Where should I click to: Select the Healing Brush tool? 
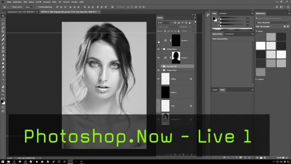click(x=3, y=39)
